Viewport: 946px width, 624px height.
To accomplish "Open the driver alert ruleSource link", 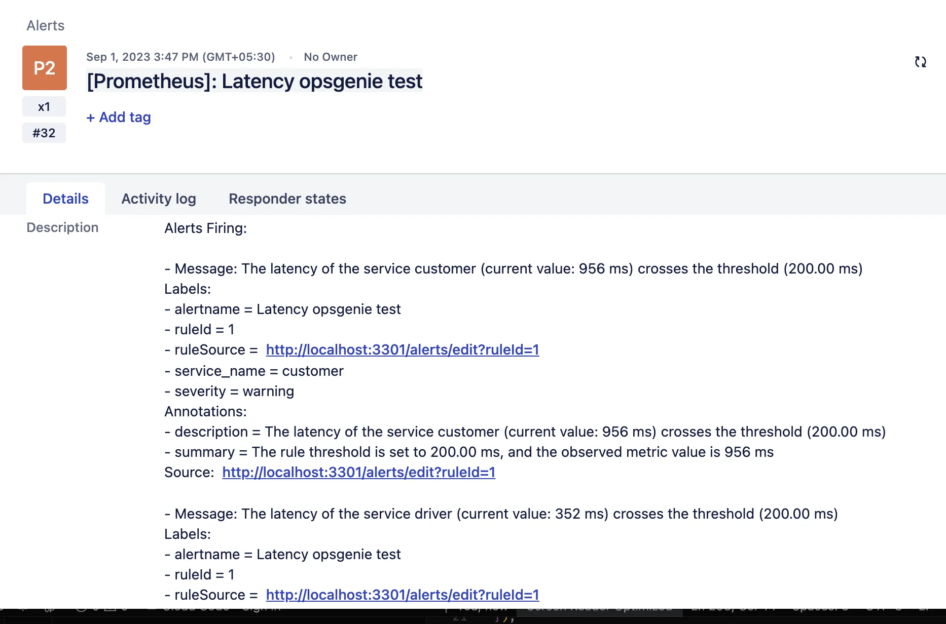I will click(x=403, y=595).
